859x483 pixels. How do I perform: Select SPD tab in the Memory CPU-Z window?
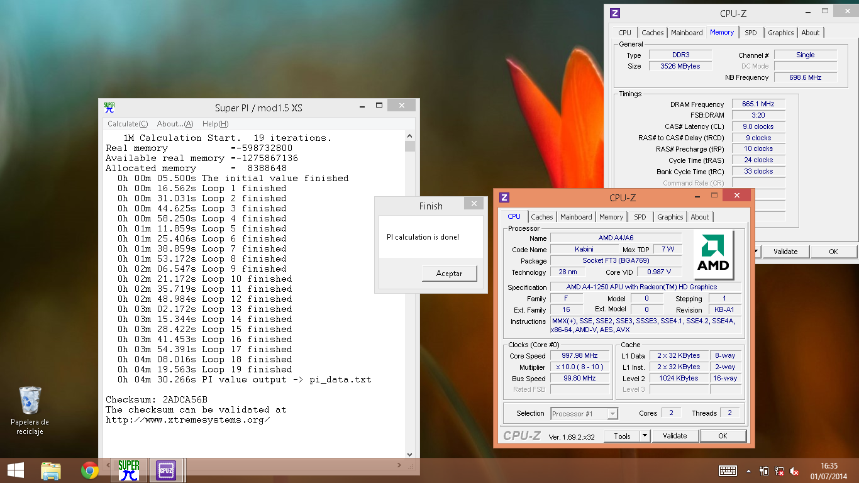tap(750, 33)
